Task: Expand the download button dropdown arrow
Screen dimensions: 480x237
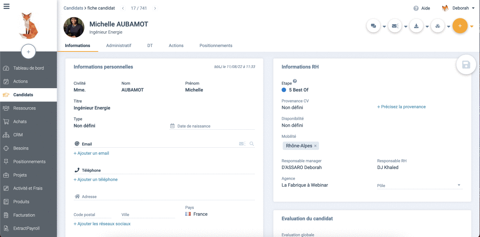Action: [427, 26]
